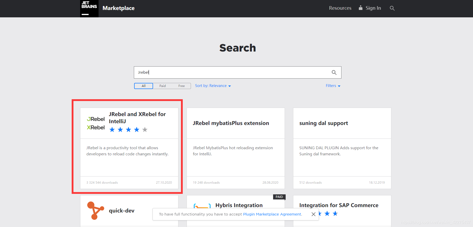473x227 pixels.
Task: Click the Sign In user icon
Action: click(361, 8)
